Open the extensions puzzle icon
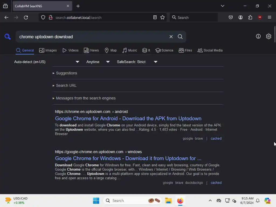This screenshot has width=276, height=207. pos(250,18)
